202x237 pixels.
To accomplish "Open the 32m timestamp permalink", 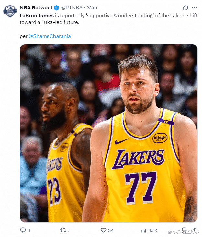I will pos(92,8).
